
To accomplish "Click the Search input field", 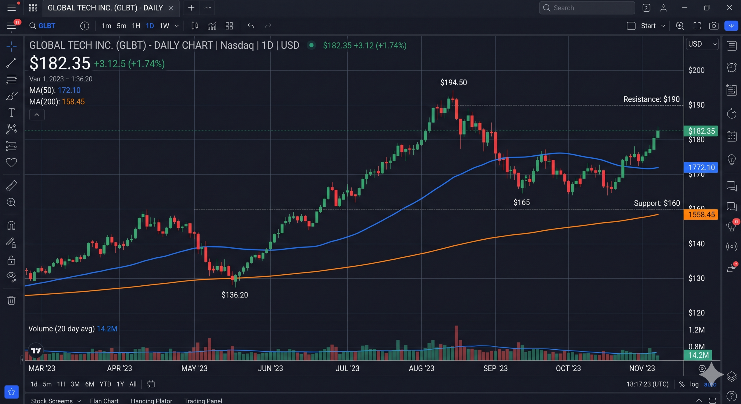I will coord(587,8).
